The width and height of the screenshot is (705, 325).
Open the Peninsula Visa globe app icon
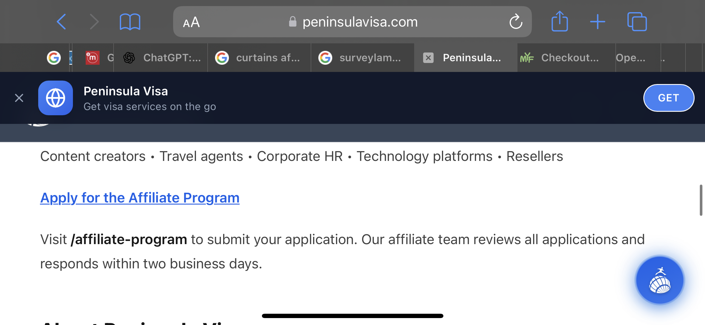tap(56, 98)
